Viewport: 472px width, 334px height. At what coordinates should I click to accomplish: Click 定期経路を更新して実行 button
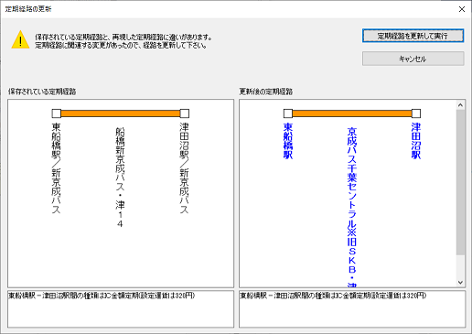(413, 36)
